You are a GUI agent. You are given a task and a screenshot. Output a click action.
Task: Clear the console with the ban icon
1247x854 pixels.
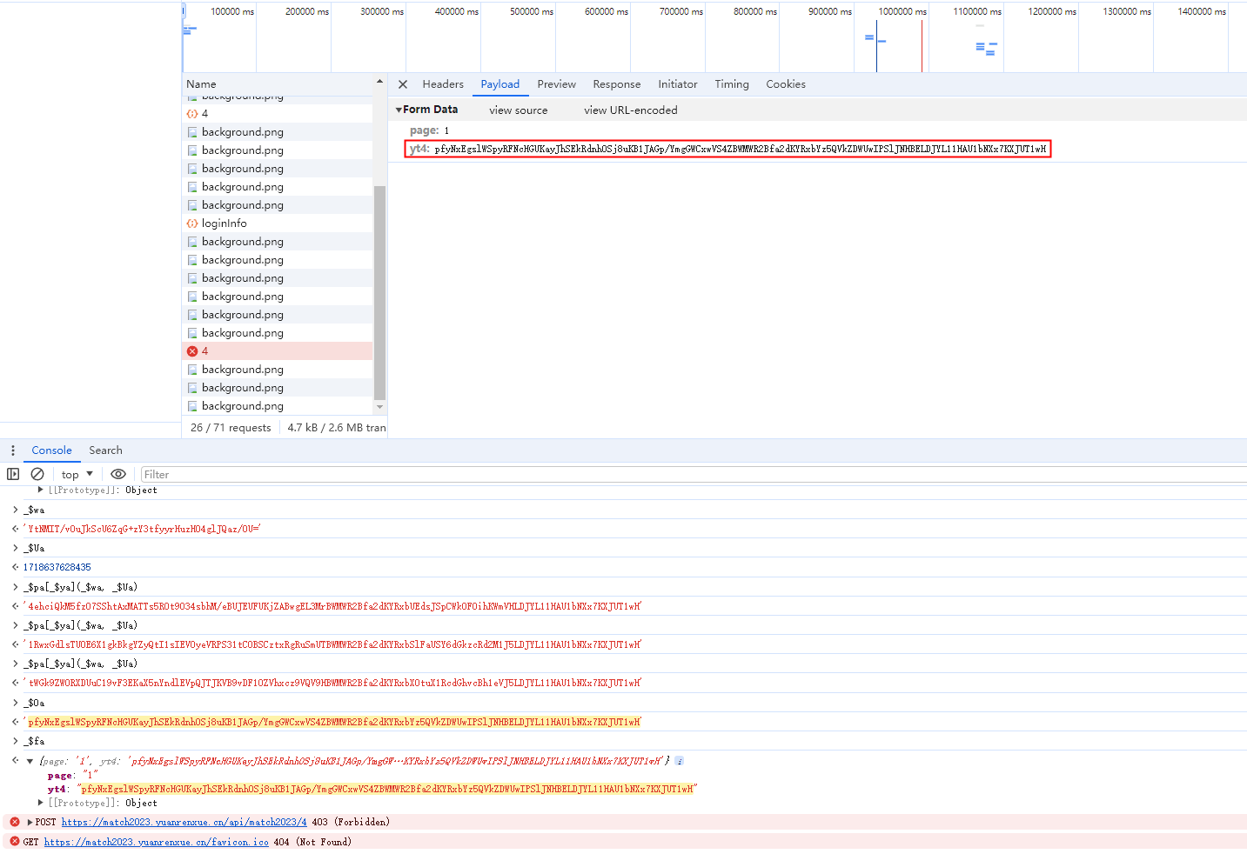37,474
